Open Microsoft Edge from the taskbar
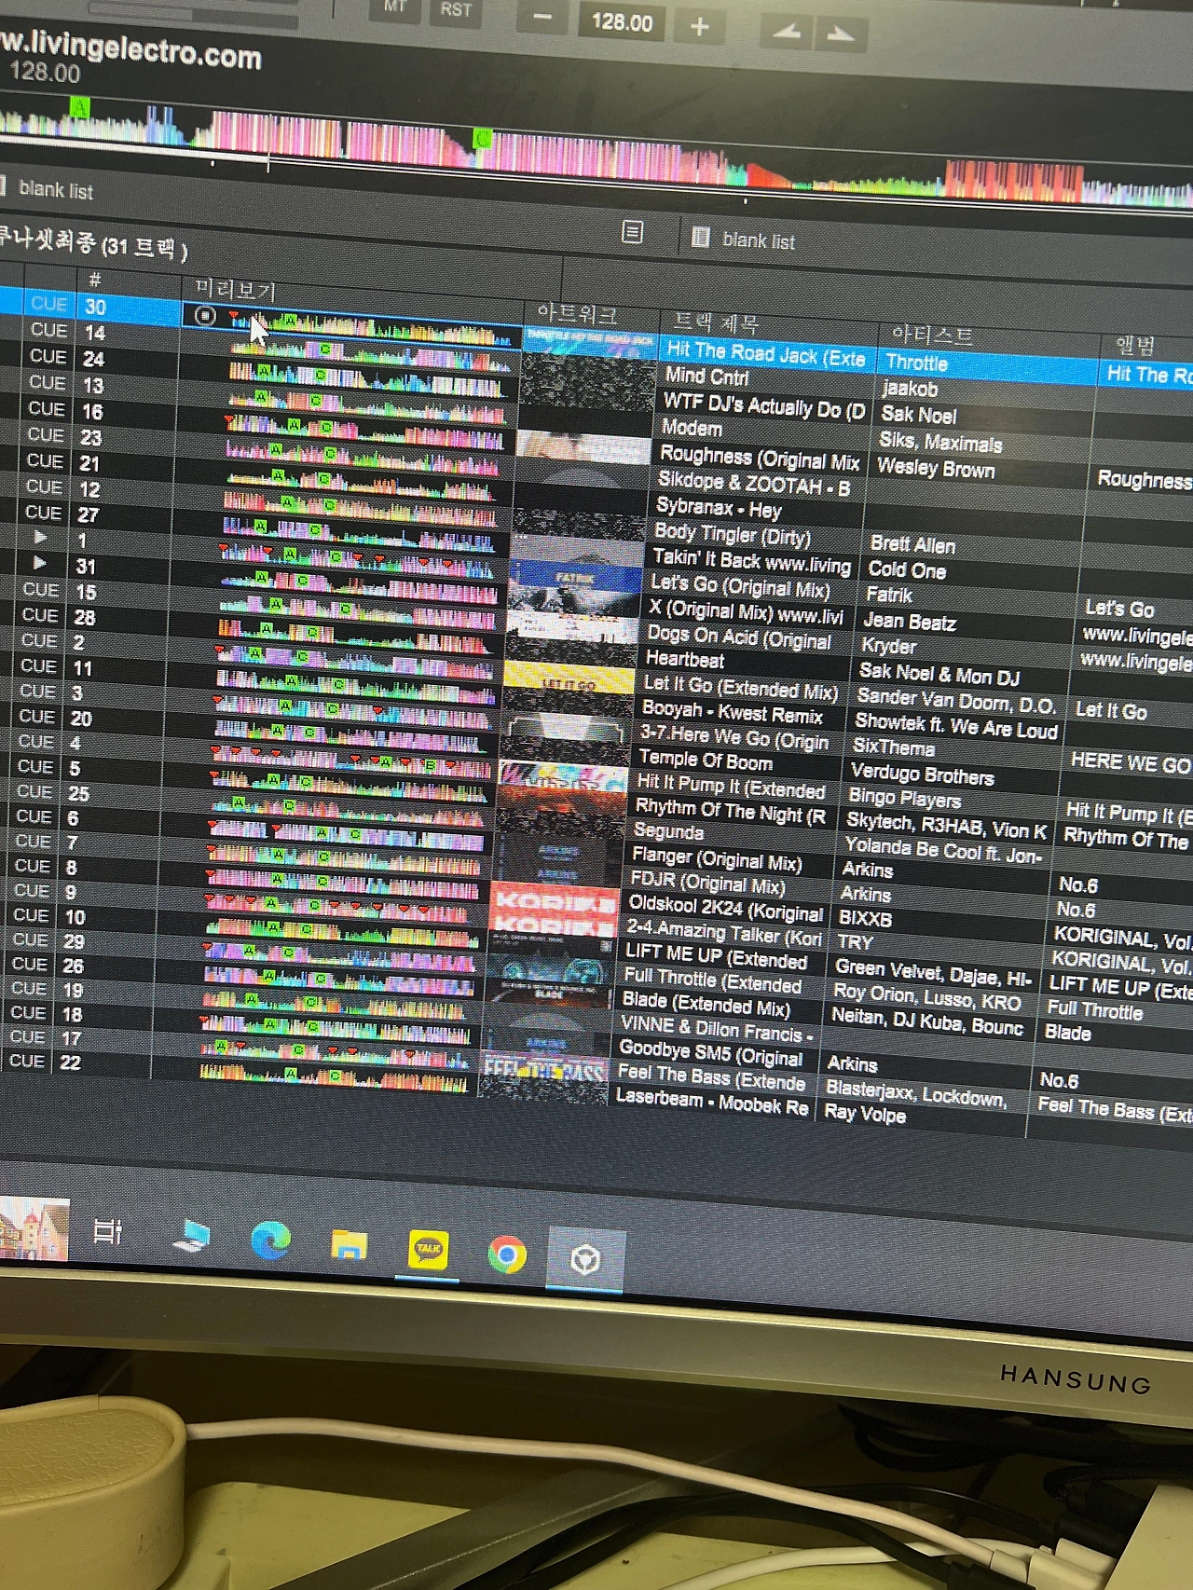 [x=270, y=1241]
